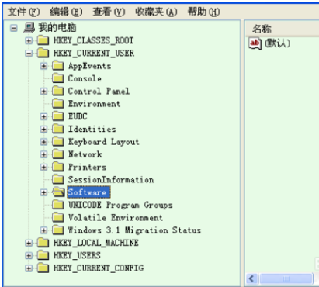This screenshot has height=287, width=319.
Task: Open the 编辑(E) menu
Action: 66,12
